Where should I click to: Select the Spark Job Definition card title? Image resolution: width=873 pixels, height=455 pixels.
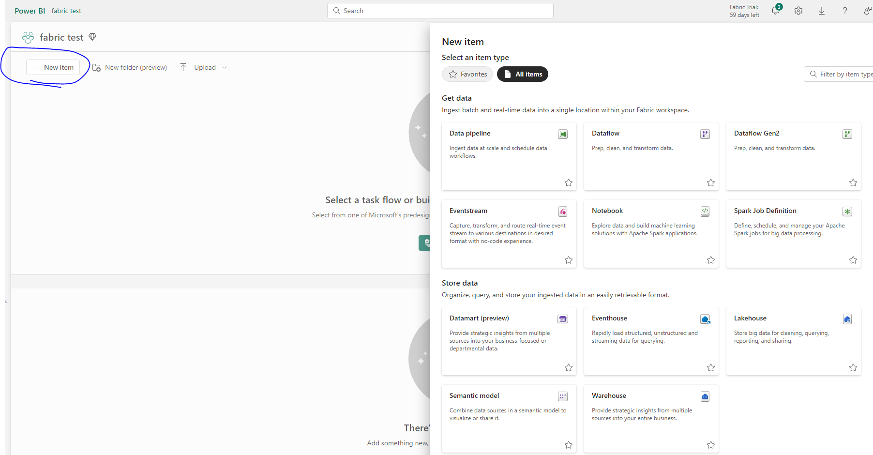pos(765,211)
